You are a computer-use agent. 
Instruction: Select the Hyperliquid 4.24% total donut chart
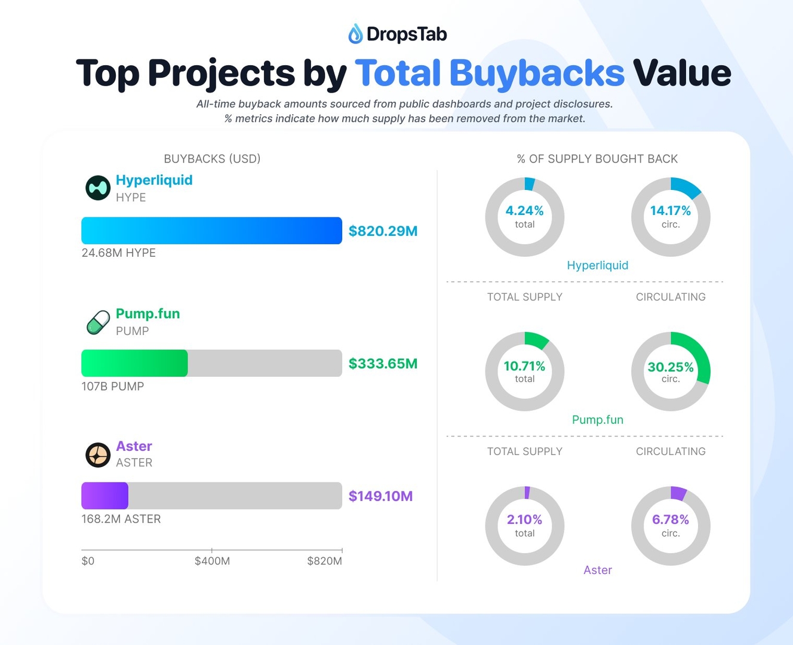(524, 217)
